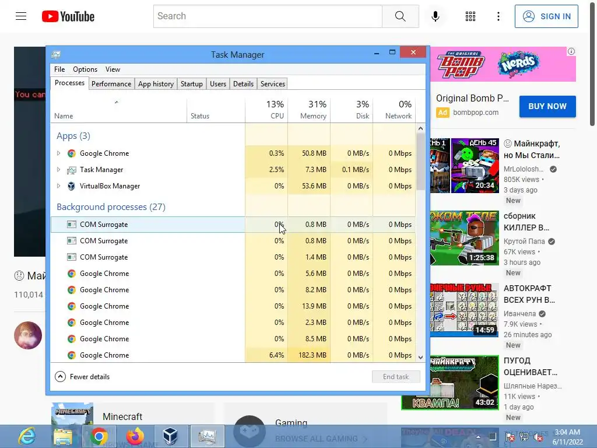
Task: Open the 1:25:38 КИЛЛЕР video thumbnail
Action: (x=465, y=238)
